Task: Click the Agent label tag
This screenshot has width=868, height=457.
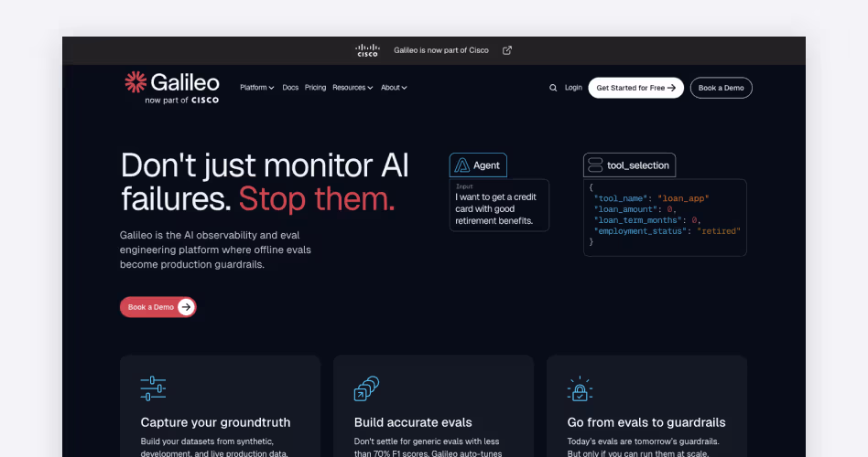Action: (x=478, y=165)
